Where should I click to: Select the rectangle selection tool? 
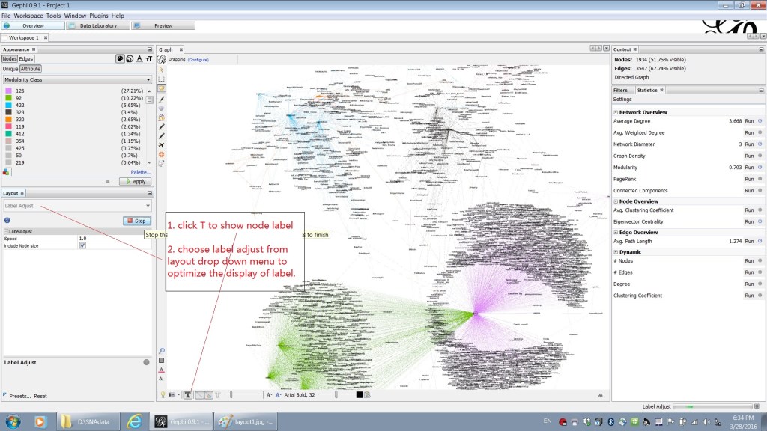tap(161, 78)
